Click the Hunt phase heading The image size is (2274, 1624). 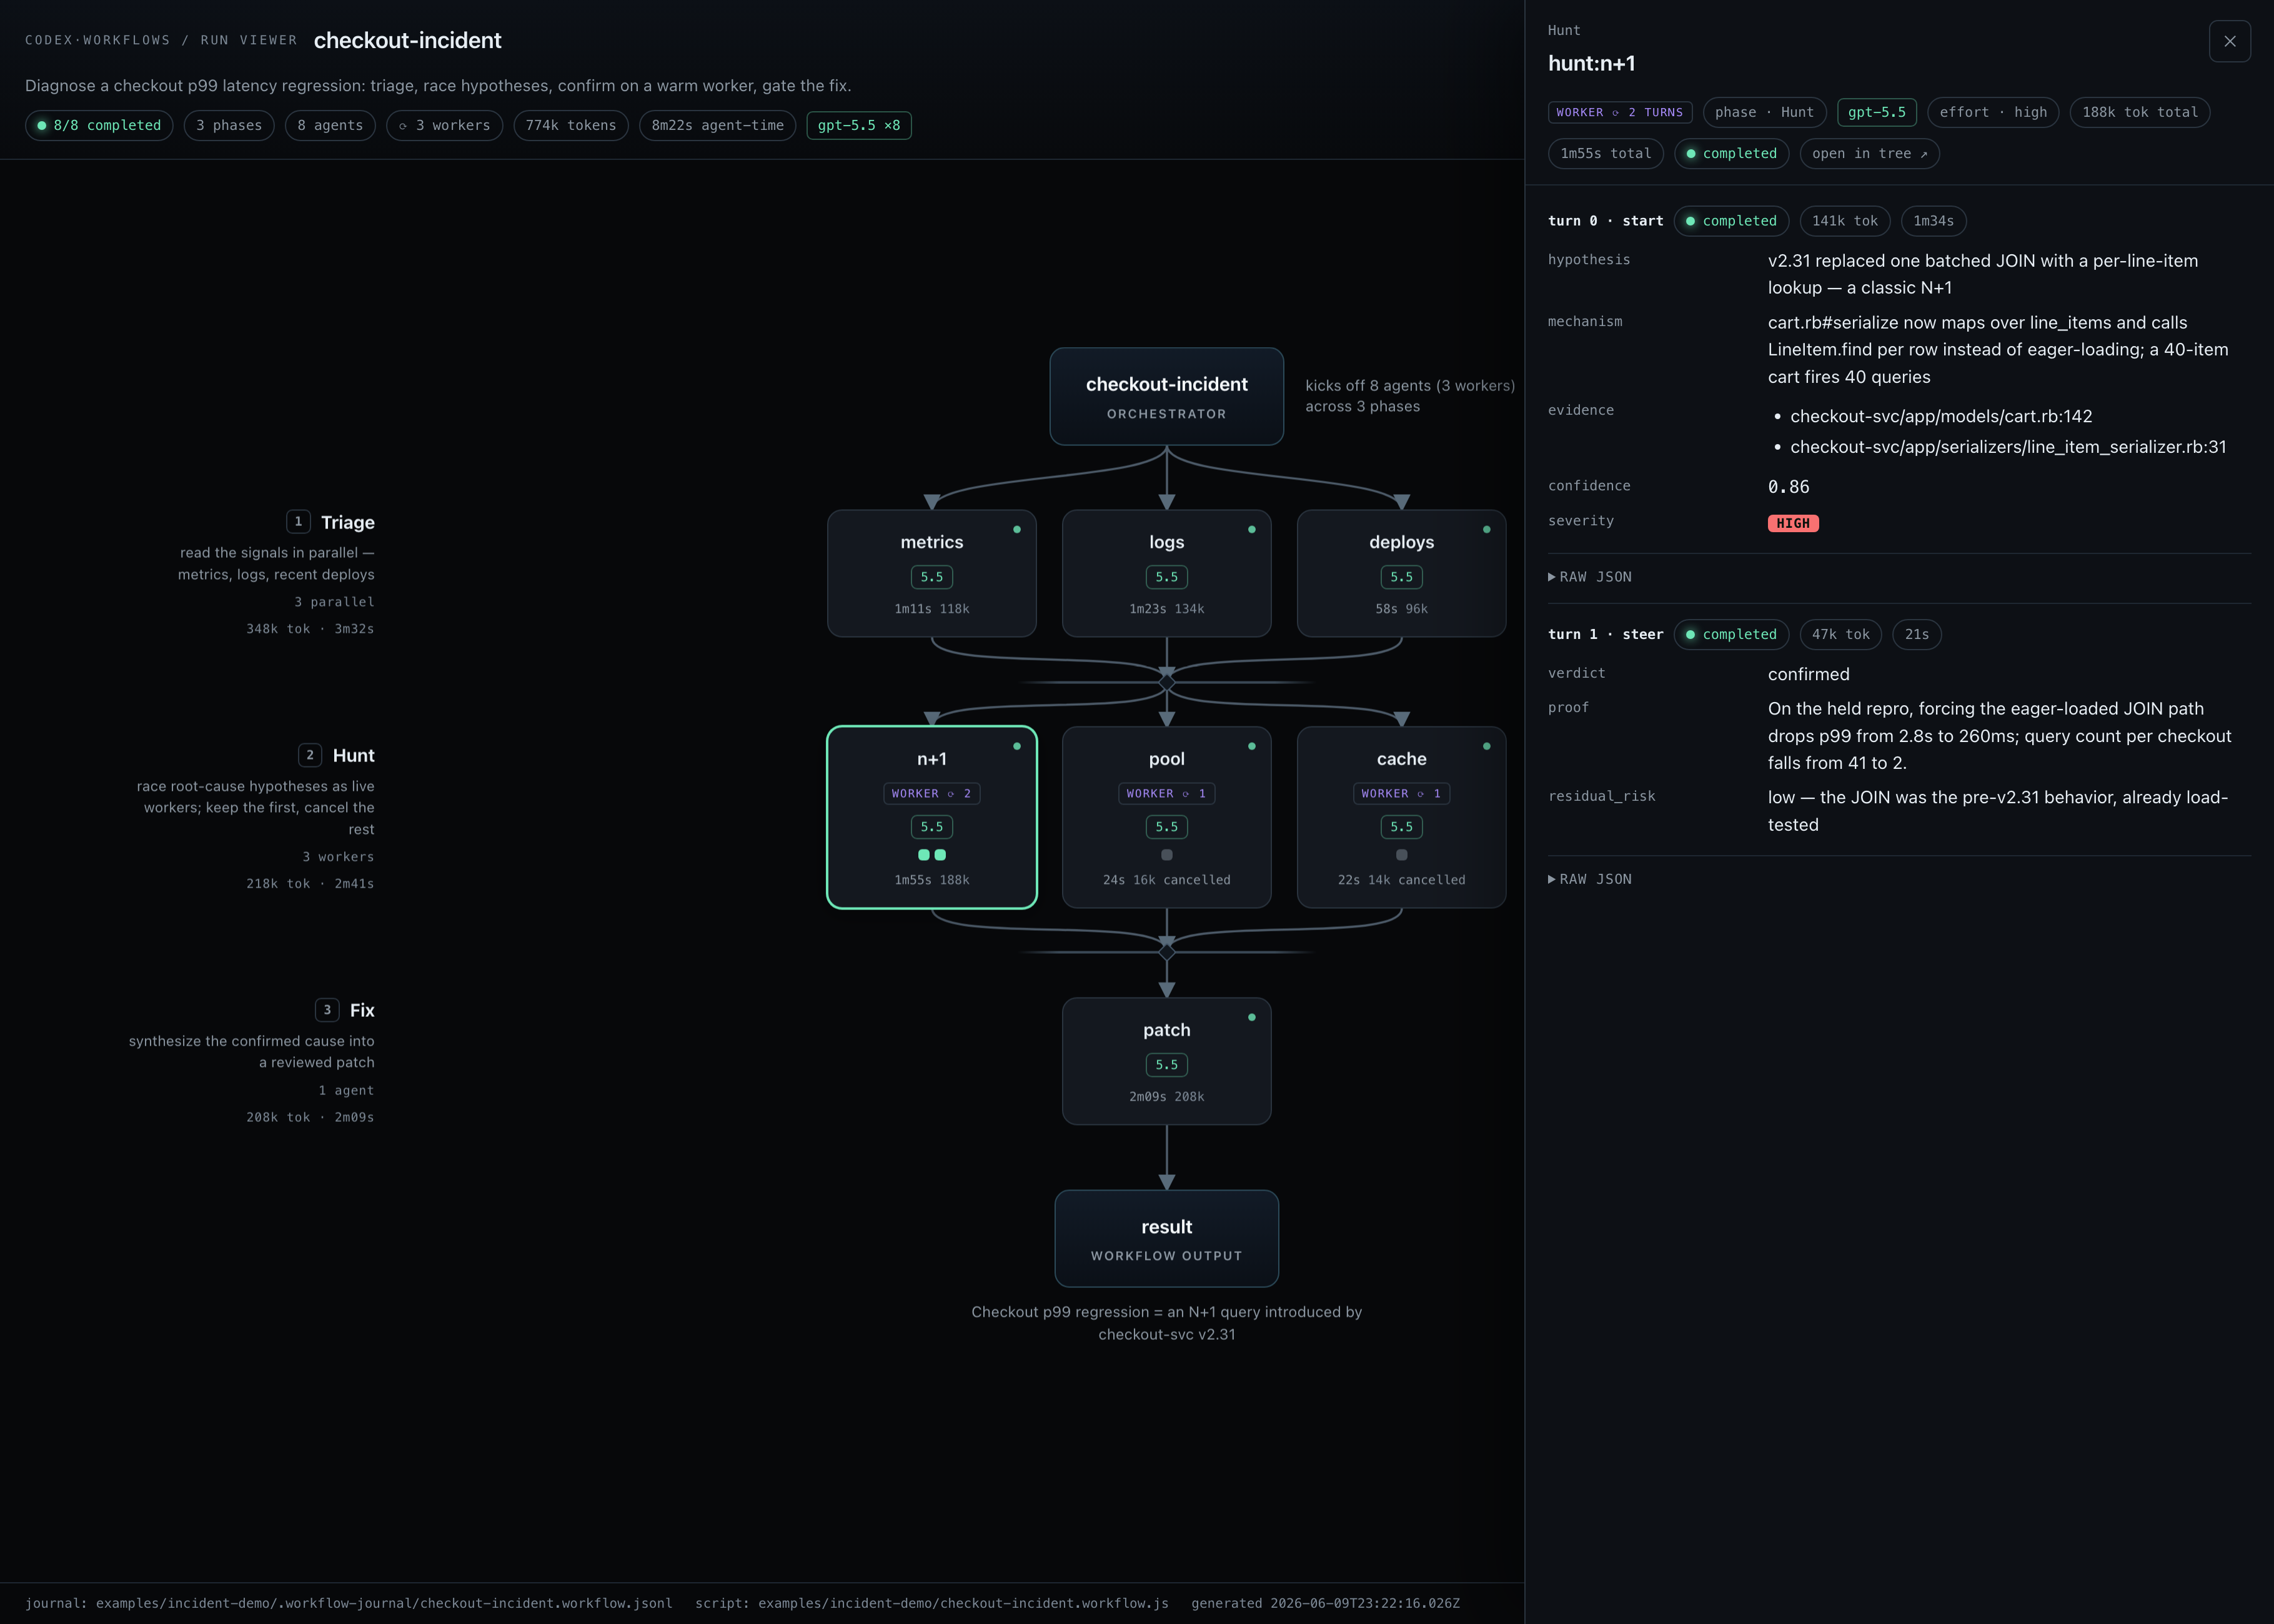click(353, 755)
